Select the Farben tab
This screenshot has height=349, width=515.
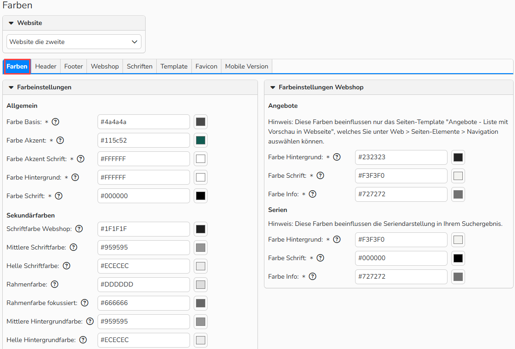17,67
